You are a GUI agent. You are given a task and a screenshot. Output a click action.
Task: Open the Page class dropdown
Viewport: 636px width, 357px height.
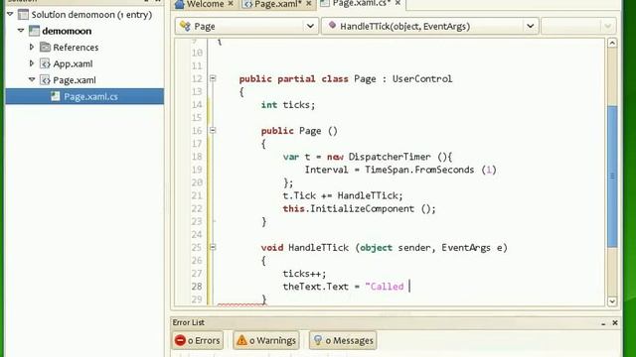click(247, 27)
